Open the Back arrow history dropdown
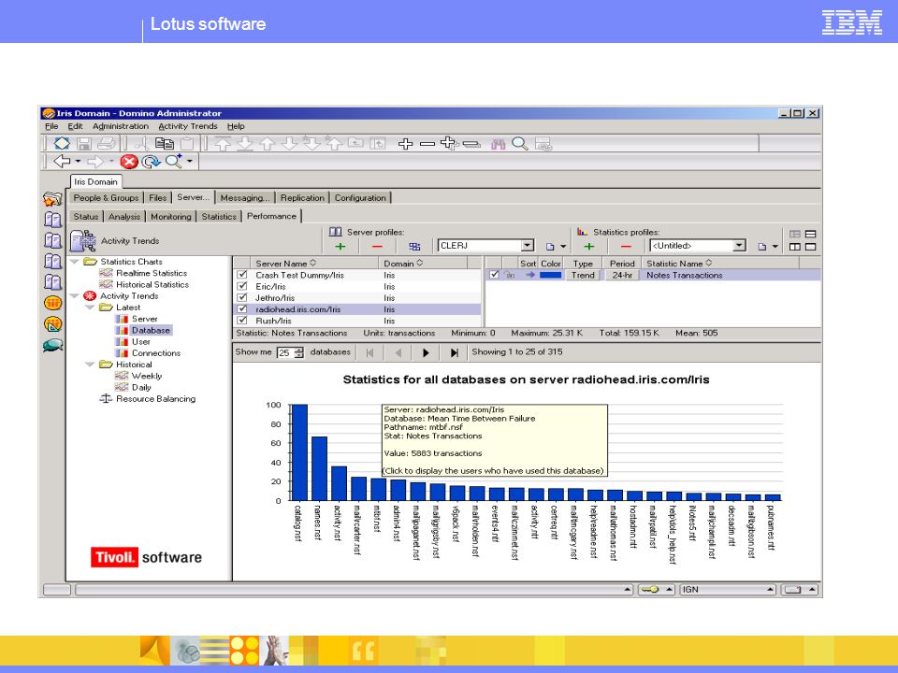 coord(78,162)
